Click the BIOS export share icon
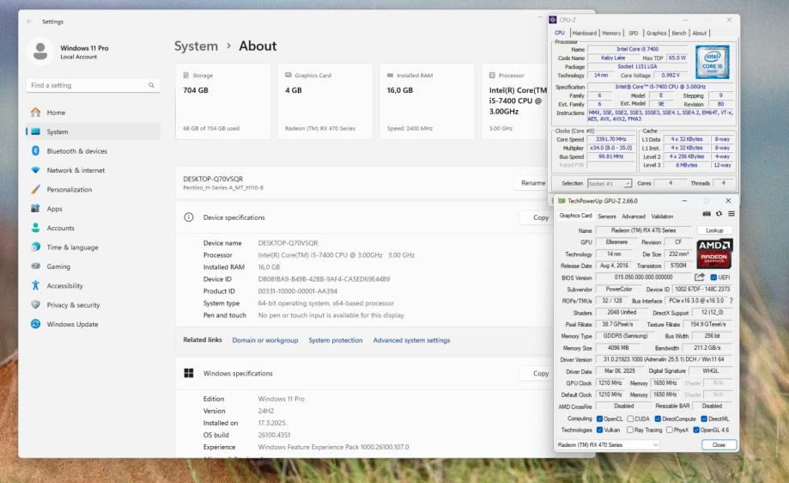This screenshot has height=483, width=789. [700, 278]
